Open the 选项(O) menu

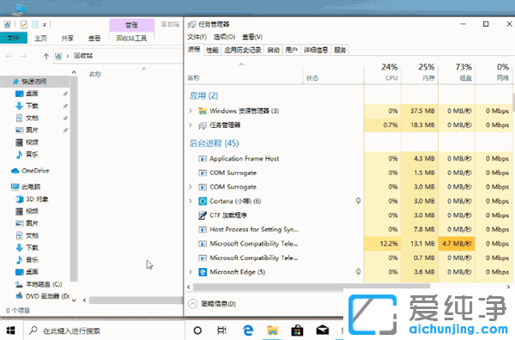point(224,37)
